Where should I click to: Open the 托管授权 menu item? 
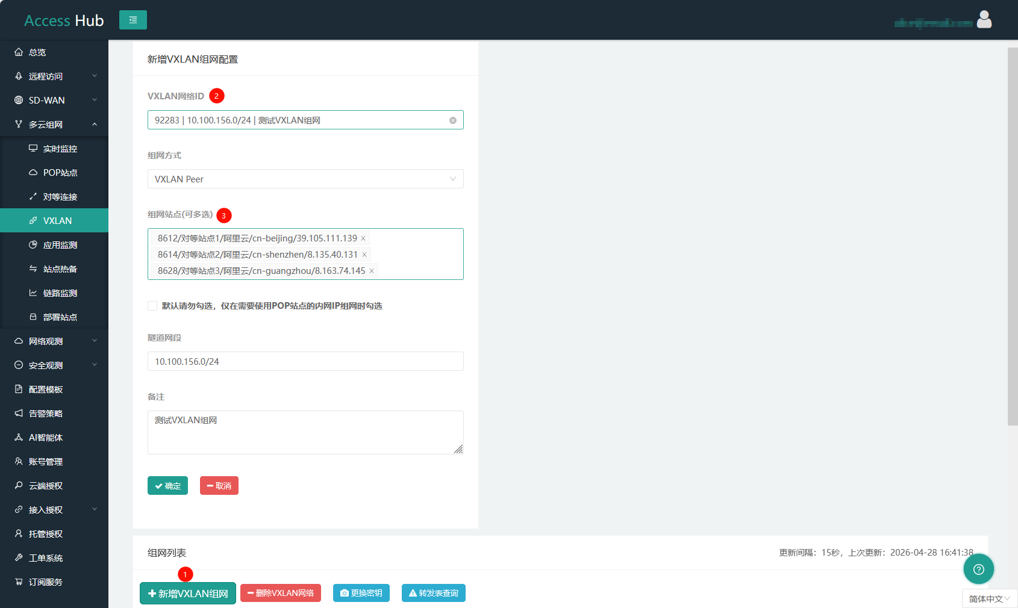click(x=54, y=534)
